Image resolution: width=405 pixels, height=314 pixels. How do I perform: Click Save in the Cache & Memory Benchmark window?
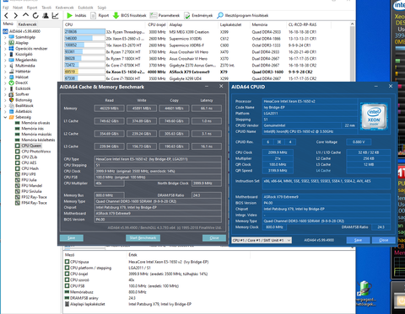[x=72, y=238]
